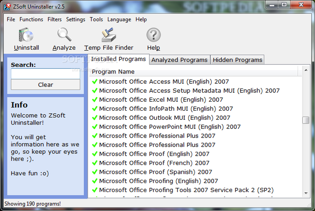Click the program list scrollbar thumb

pos(306,120)
